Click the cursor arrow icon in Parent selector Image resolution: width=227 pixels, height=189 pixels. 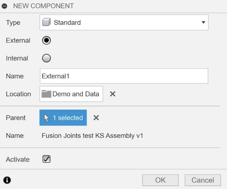click(47, 118)
